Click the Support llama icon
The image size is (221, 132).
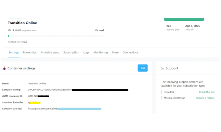point(162,68)
